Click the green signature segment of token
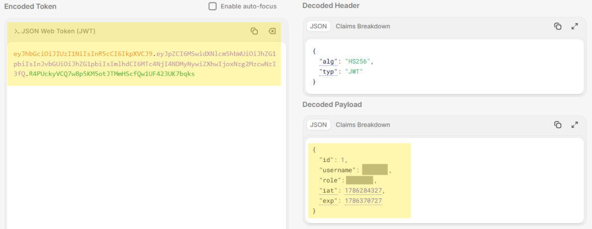 tap(112, 74)
